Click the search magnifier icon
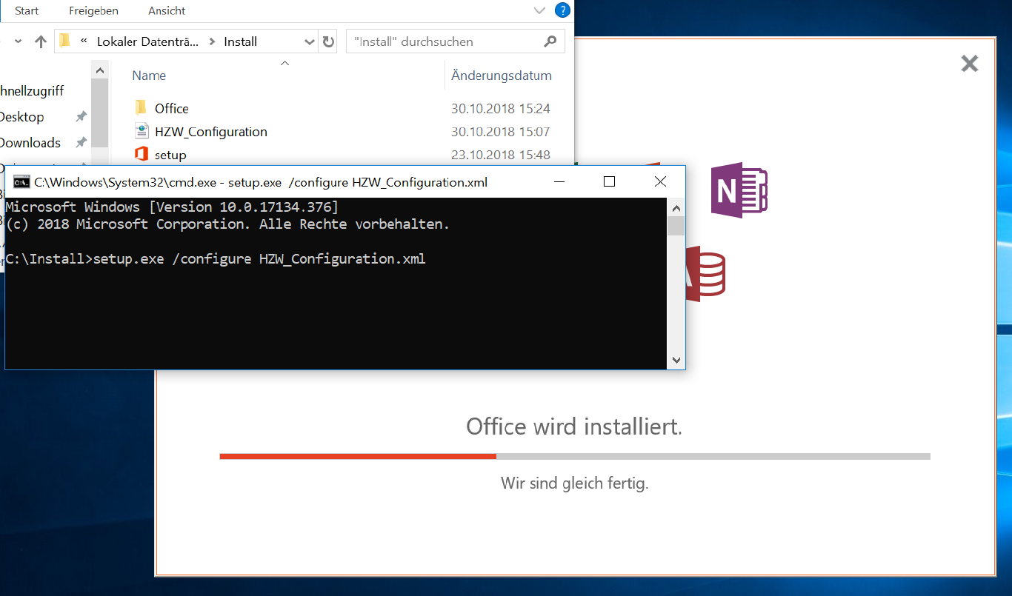This screenshot has width=1012, height=596. pos(550,41)
